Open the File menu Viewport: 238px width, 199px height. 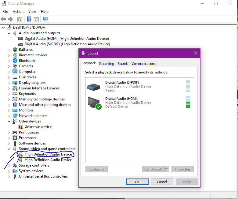click(5, 12)
